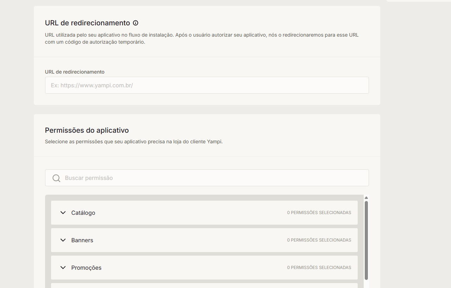Click the Permissões do aplicativo heading

(x=87, y=130)
